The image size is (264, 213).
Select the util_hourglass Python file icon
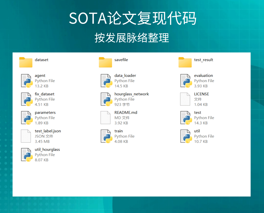click(27, 155)
